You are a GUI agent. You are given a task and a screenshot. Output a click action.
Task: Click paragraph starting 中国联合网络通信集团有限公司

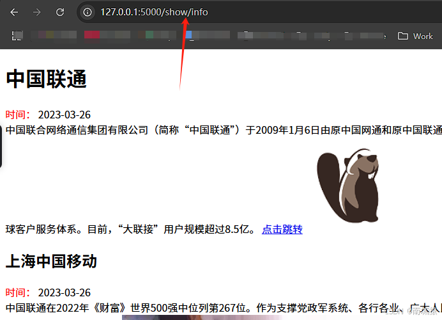224,130
